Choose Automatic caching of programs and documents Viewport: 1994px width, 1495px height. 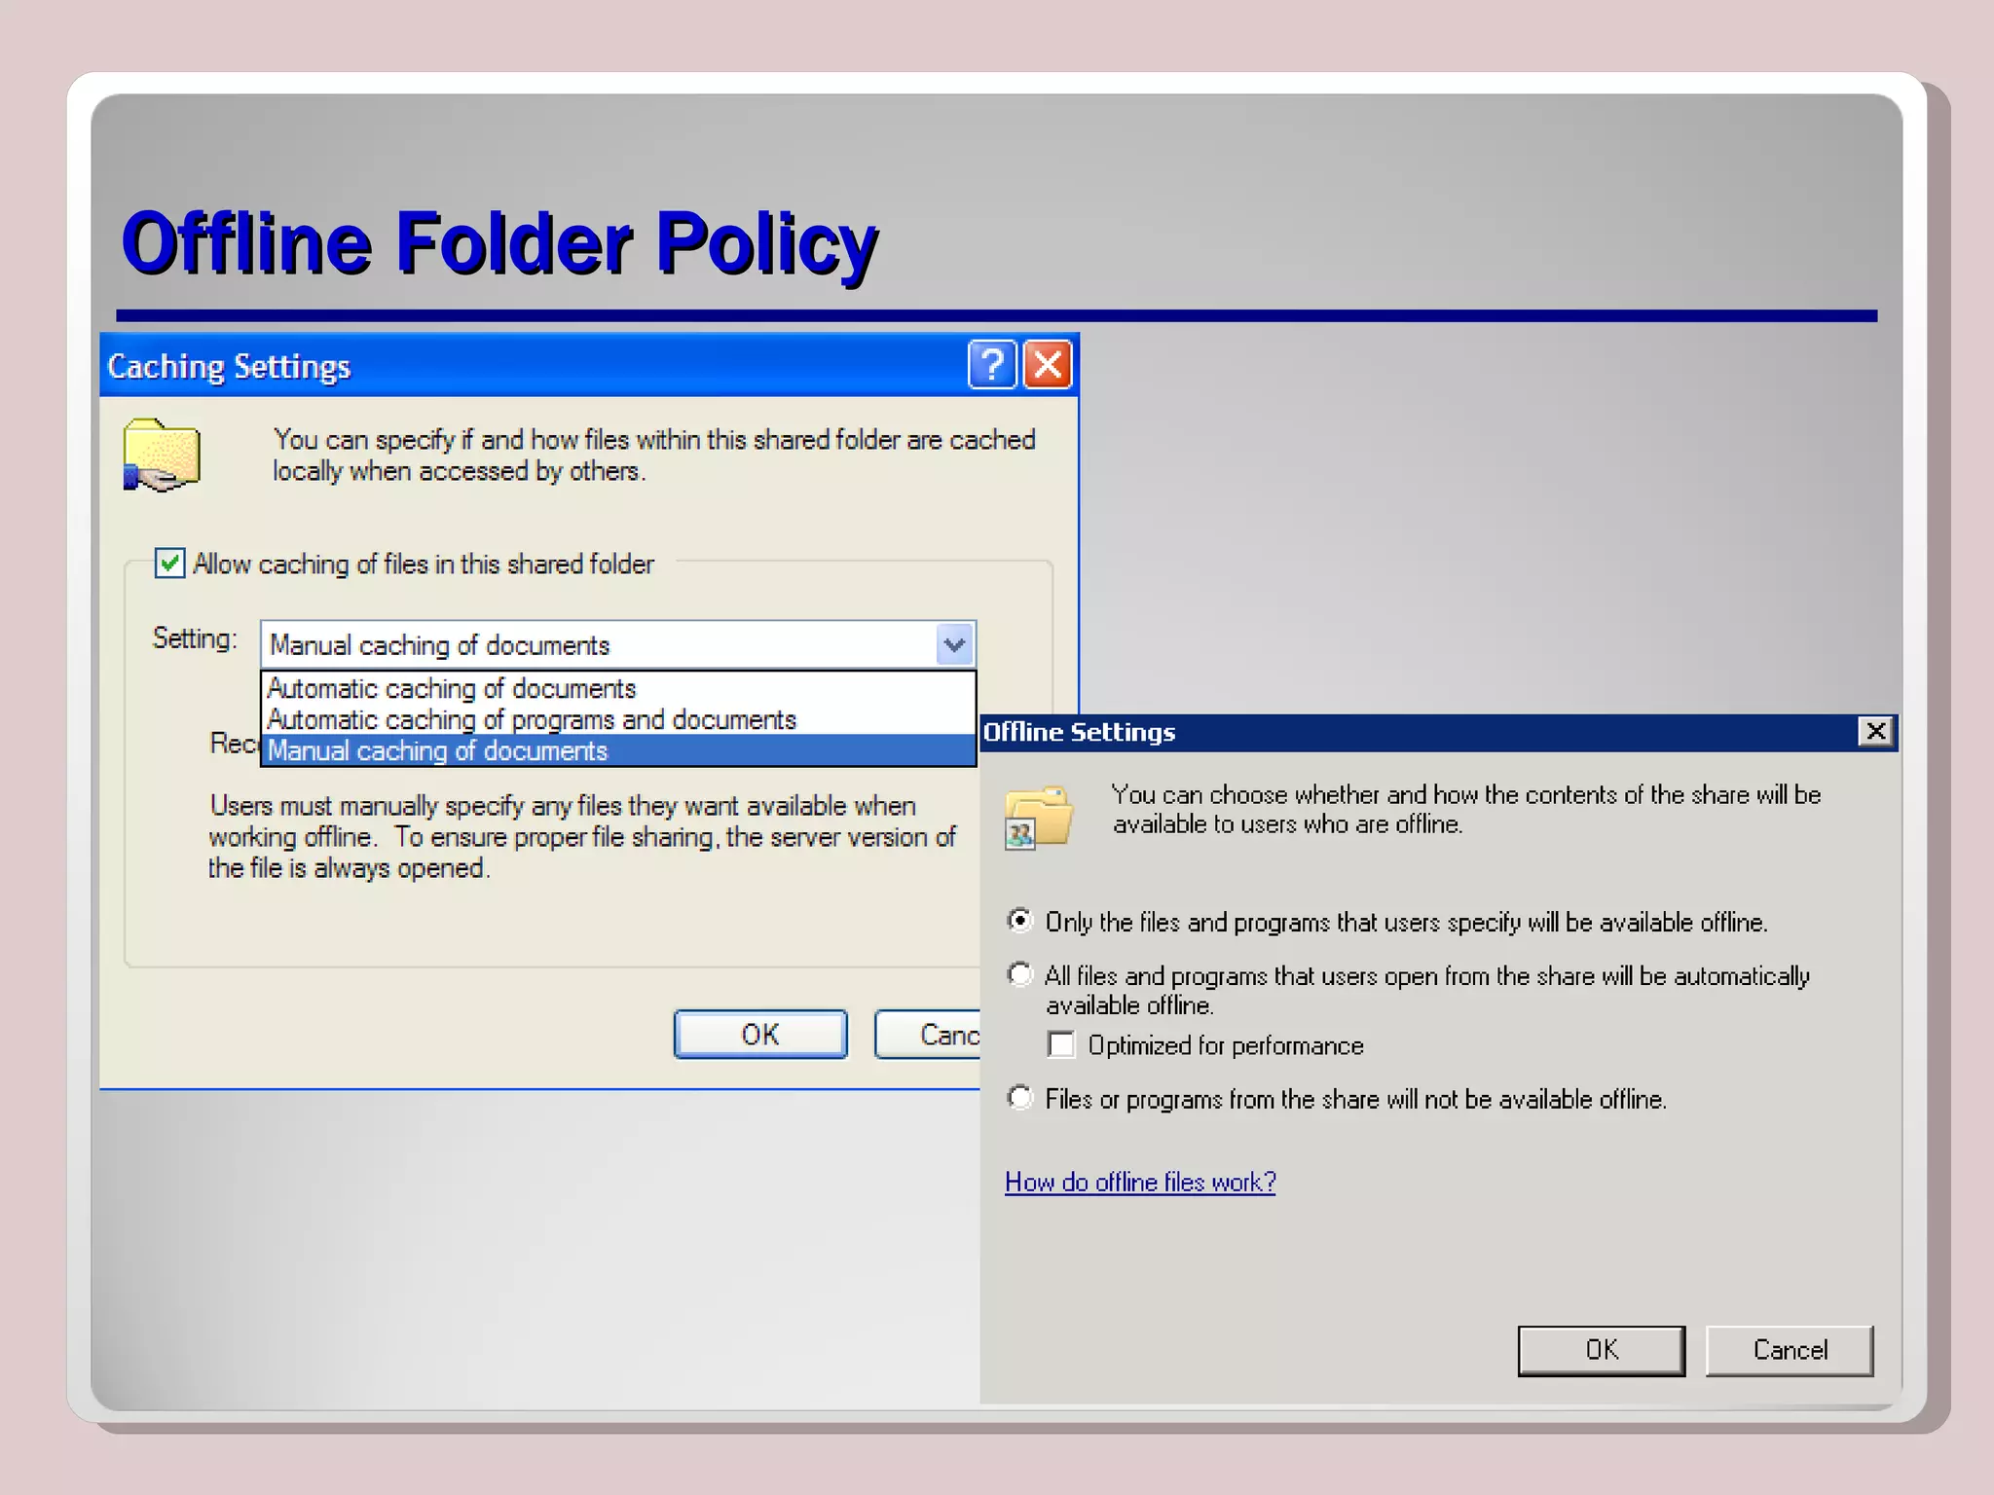618,719
